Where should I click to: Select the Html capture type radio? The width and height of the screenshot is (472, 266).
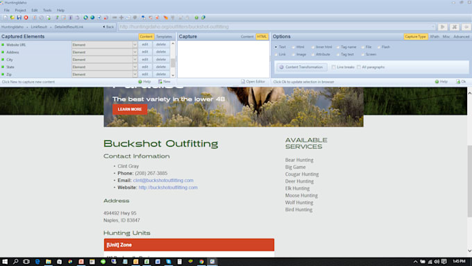(293, 47)
